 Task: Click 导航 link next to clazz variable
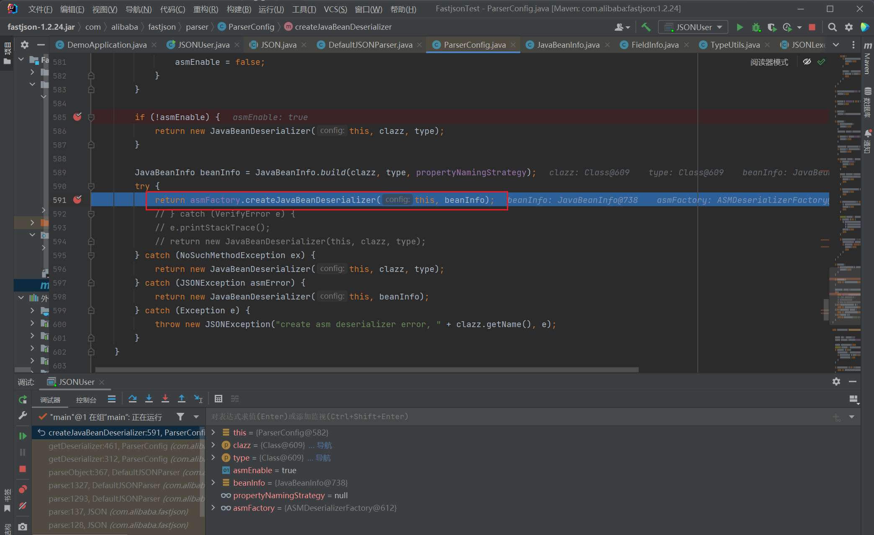[324, 445]
